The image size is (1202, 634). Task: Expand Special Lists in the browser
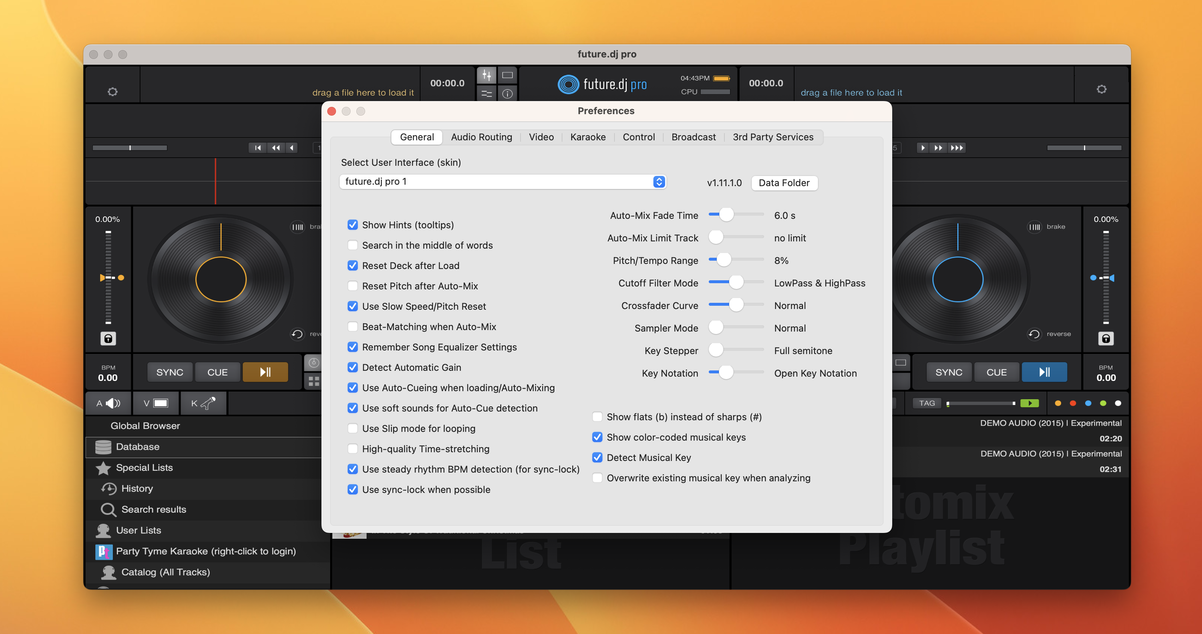144,468
